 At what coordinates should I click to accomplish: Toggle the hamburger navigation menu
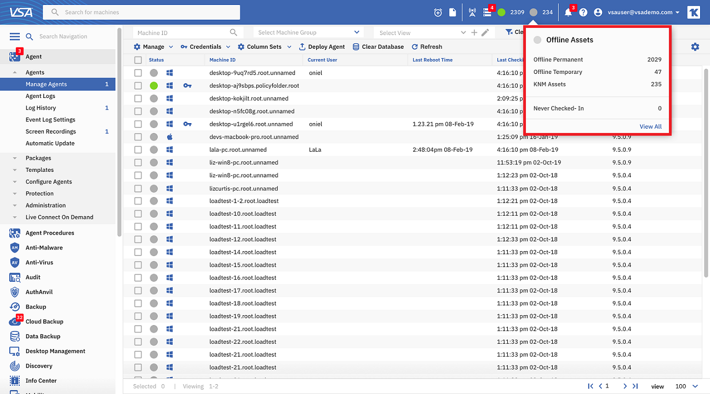pyautogui.click(x=15, y=37)
